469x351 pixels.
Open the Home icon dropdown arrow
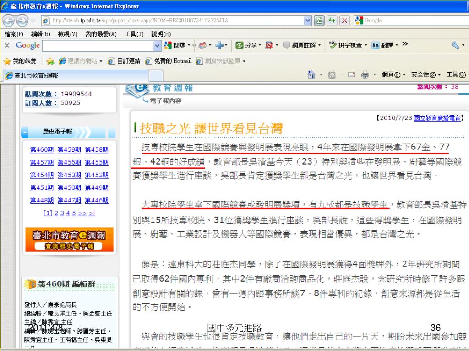(x=321, y=74)
